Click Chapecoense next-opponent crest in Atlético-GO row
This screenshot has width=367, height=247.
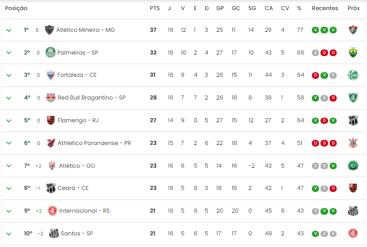(353, 166)
